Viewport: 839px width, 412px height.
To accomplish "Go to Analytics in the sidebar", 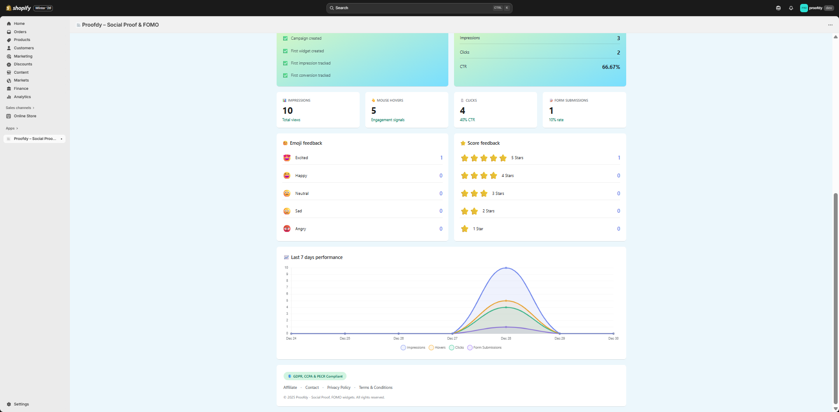I will 22,97.
